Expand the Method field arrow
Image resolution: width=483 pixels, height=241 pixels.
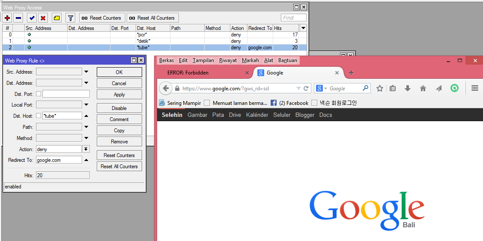pos(86,138)
